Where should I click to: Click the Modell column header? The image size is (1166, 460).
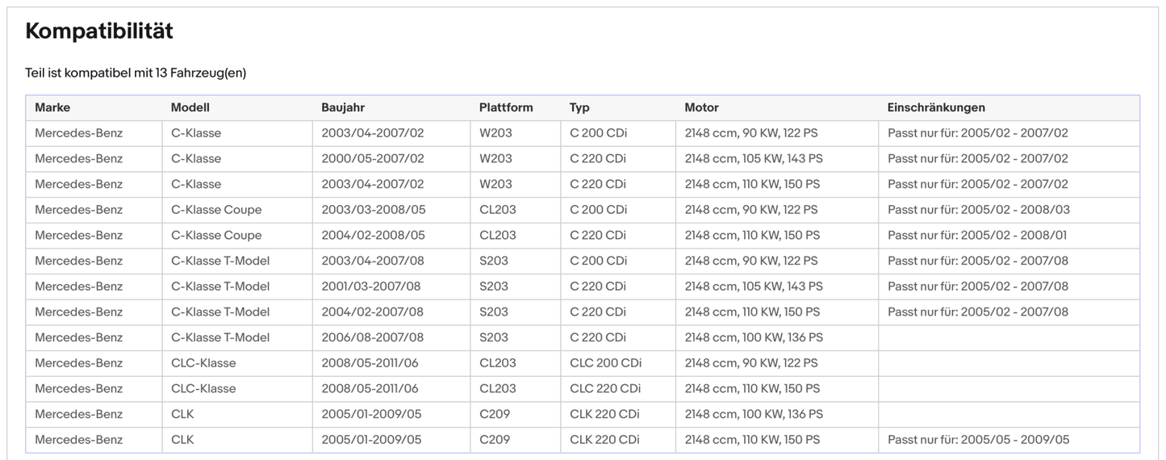190,107
